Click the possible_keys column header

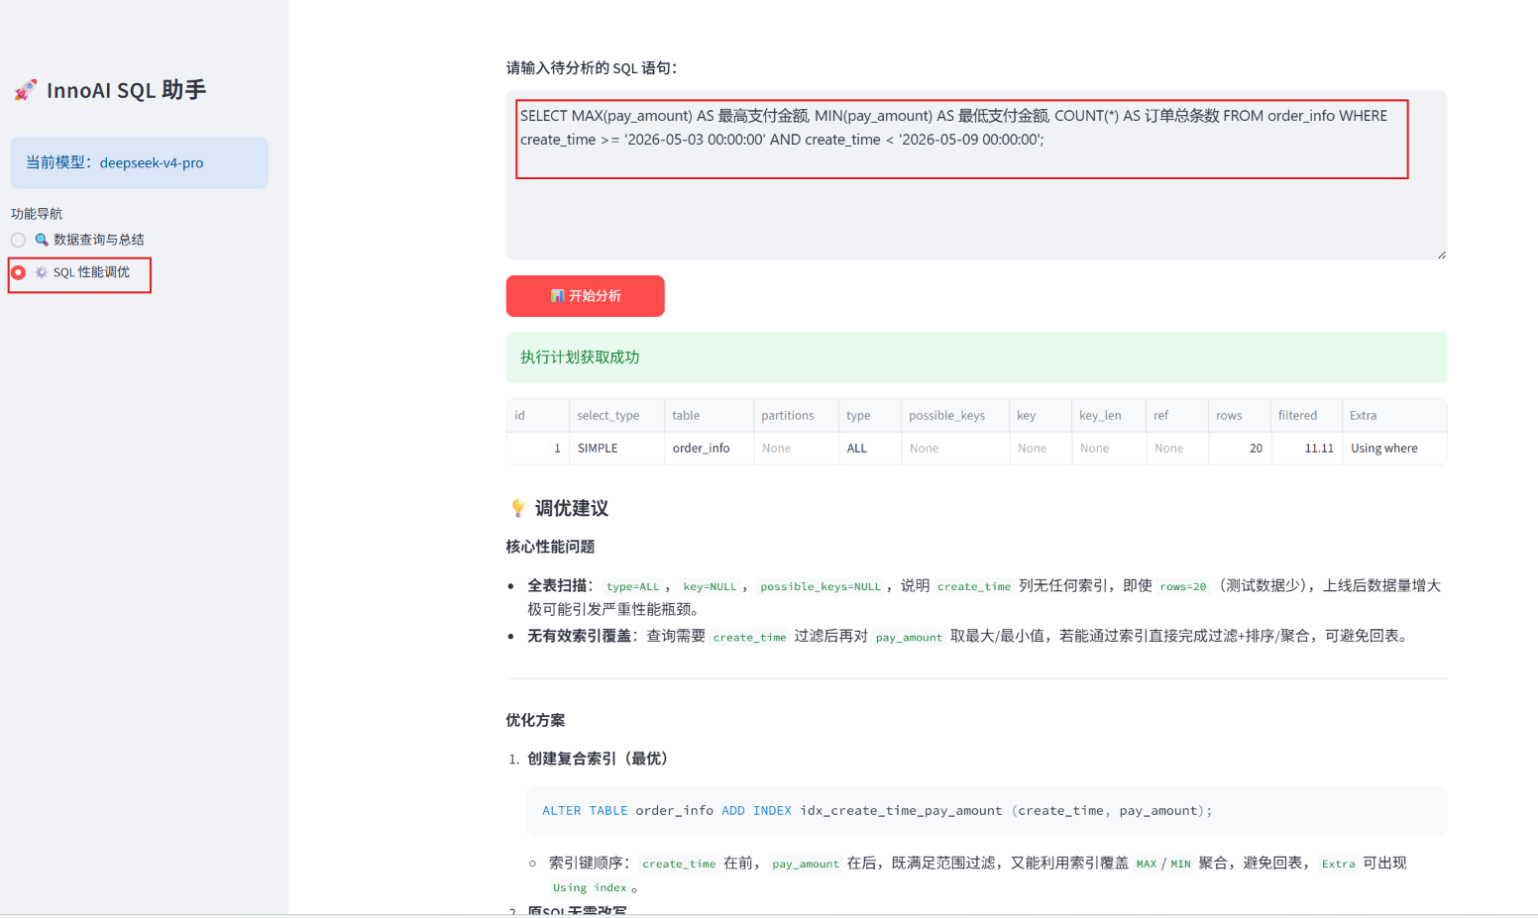(x=955, y=416)
